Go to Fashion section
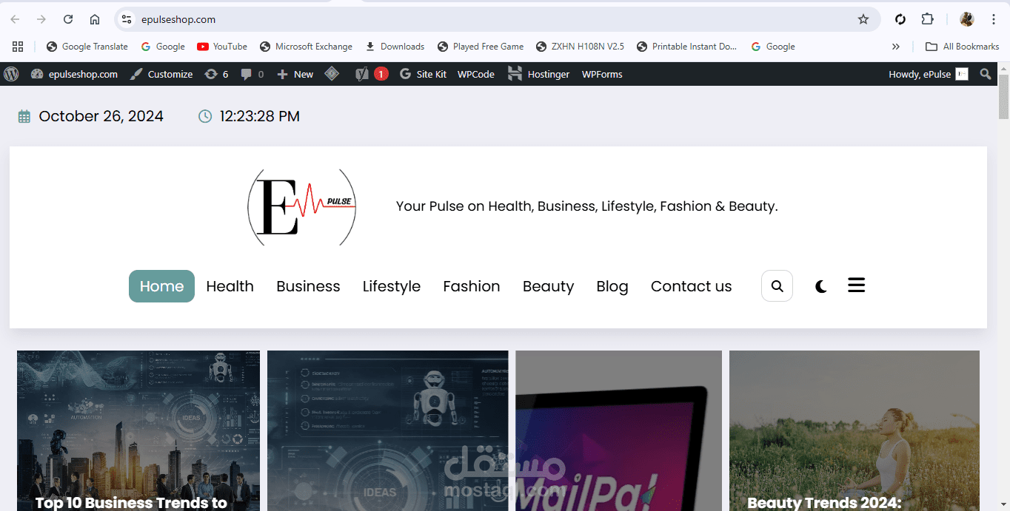This screenshot has height=511, width=1010. pos(472,286)
